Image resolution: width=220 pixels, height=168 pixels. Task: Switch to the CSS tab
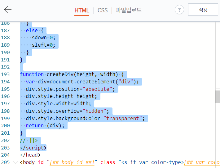(103, 10)
